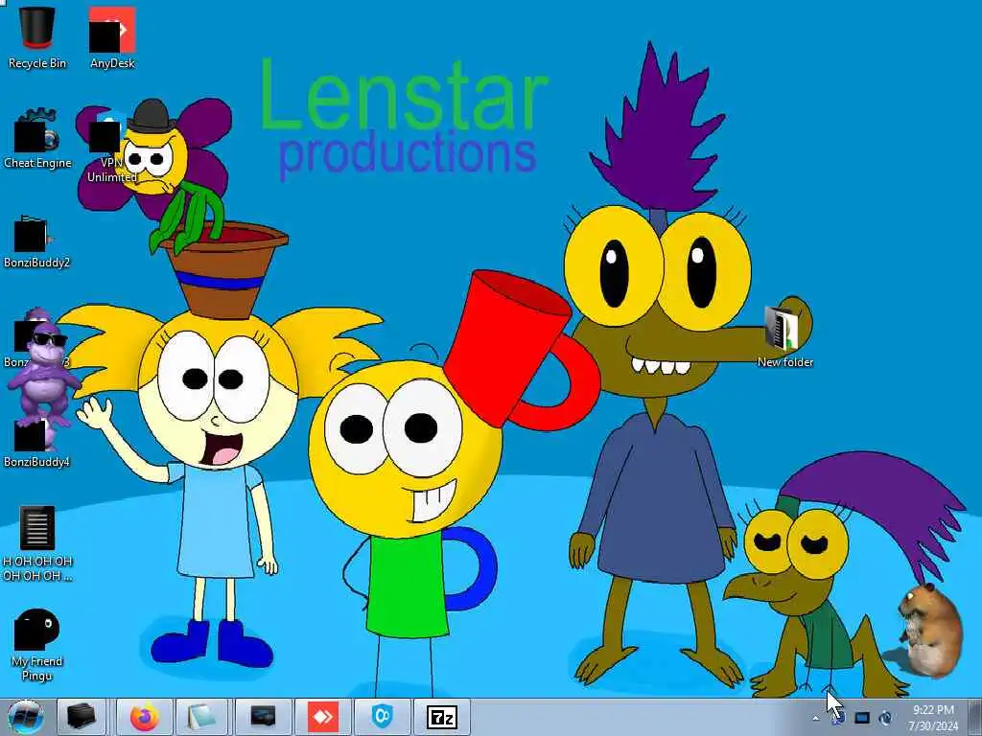Switch to AnyDesk in the taskbar

323,717
